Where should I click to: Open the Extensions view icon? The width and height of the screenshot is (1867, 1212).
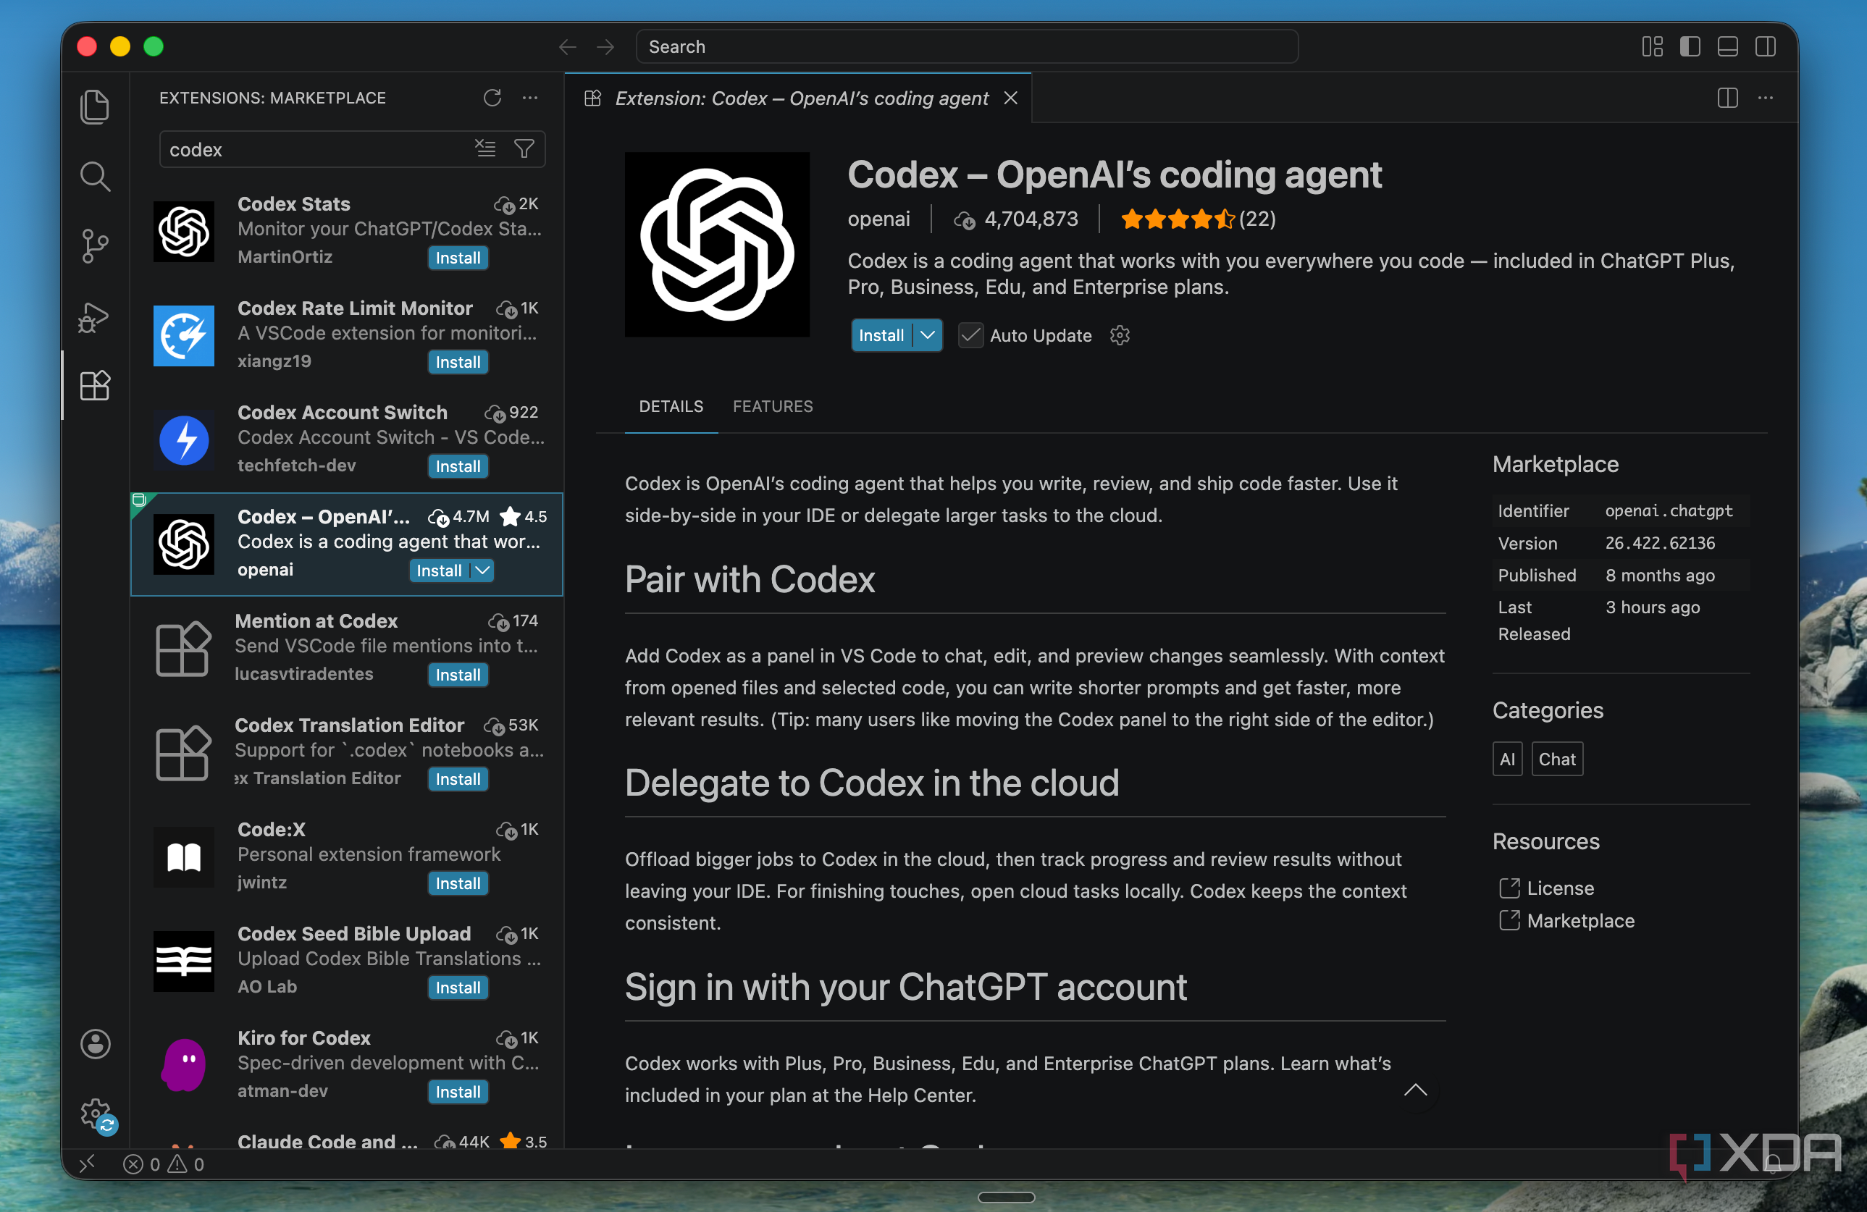[x=95, y=386]
